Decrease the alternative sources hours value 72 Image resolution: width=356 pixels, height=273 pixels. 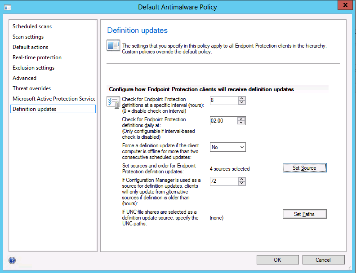[x=241, y=183]
